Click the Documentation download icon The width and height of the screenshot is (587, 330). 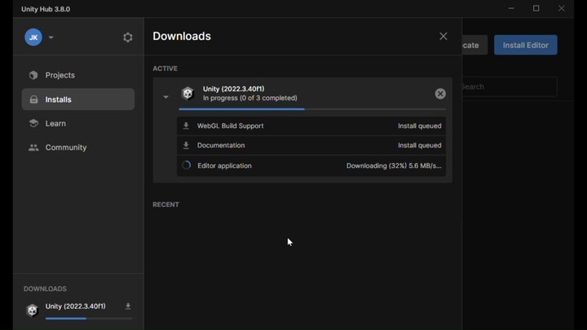(186, 145)
